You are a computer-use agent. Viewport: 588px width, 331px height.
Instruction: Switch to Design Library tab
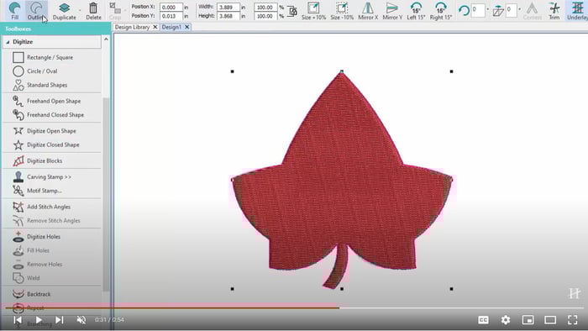point(132,27)
